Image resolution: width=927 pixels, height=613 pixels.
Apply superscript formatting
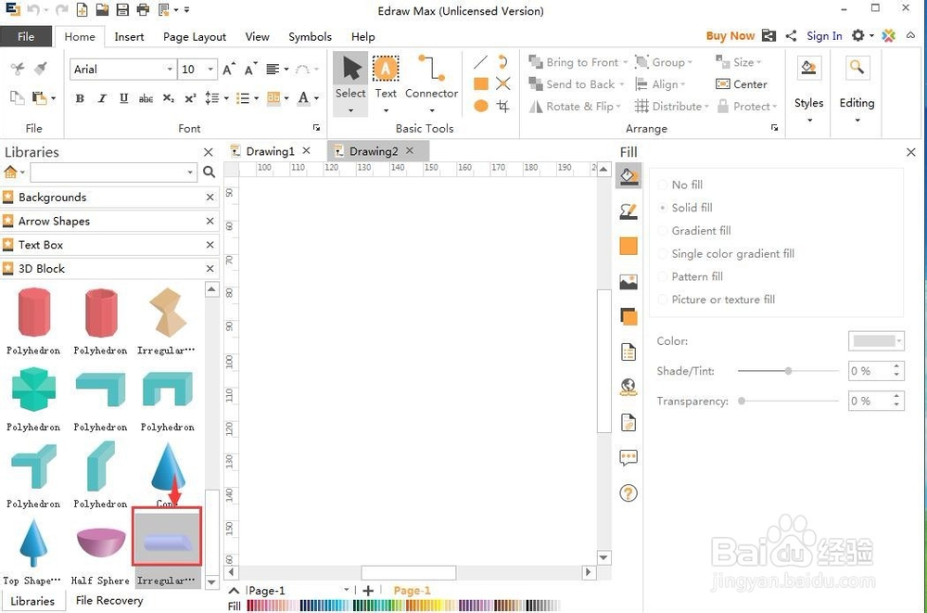(190, 99)
